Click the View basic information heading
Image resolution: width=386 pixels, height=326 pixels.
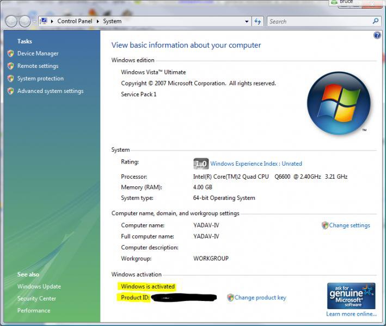(x=186, y=45)
